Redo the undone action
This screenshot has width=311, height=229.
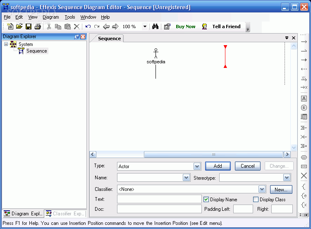click(x=97, y=27)
